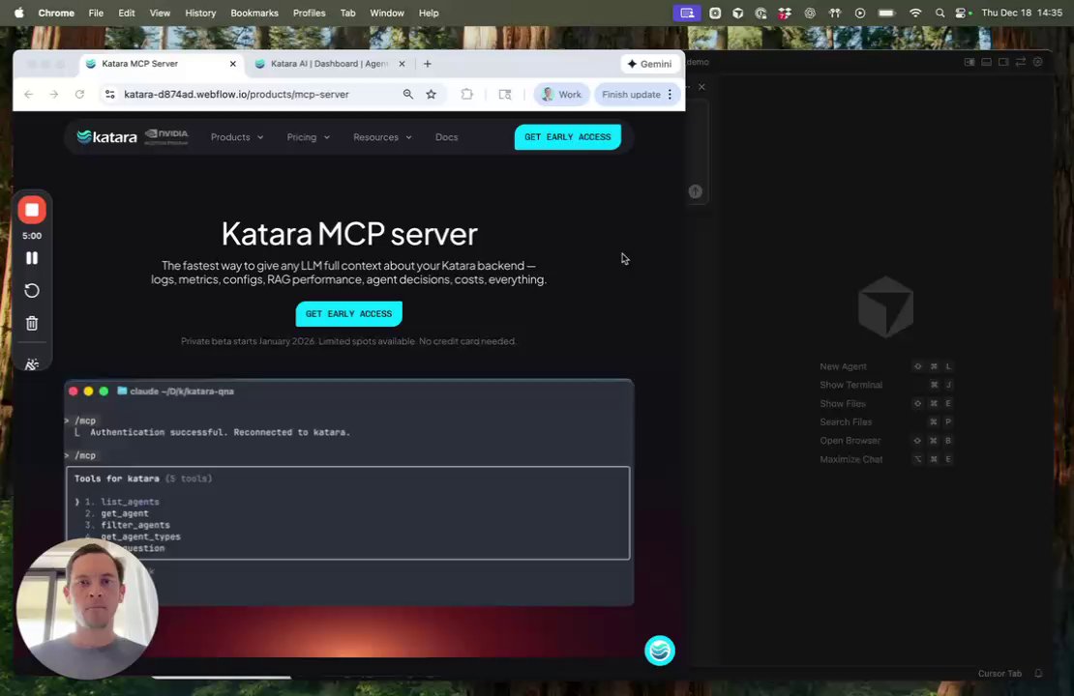
Task: Click GET EARLY ACCESS in the navbar
Action: pyautogui.click(x=567, y=137)
